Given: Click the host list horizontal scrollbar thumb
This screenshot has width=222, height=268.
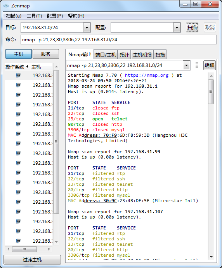Looking at the screenshot, I should (x=24, y=249).
